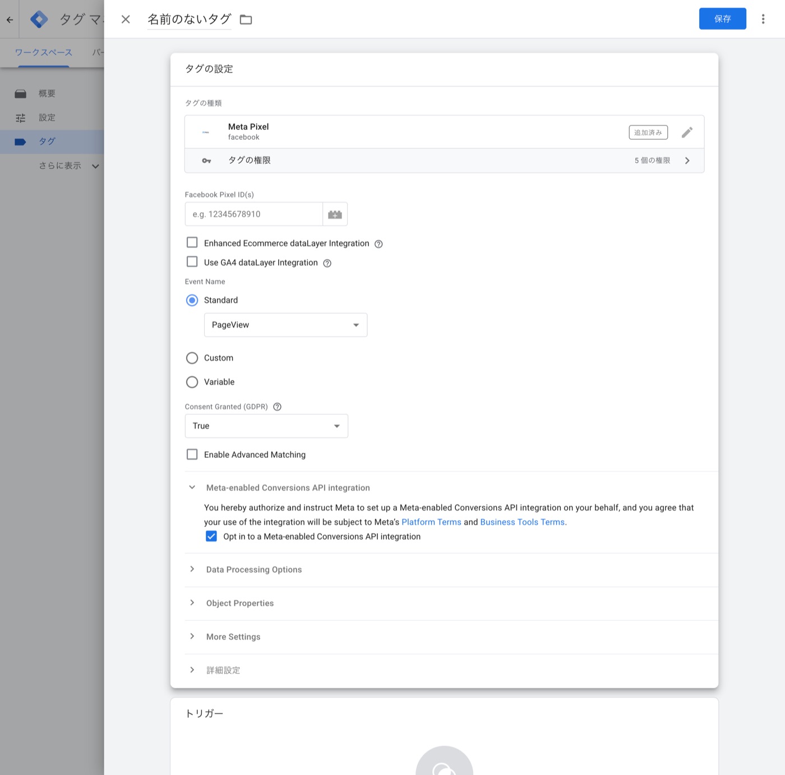Expand さらに表示 in the sidebar
The width and height of the screenshot is (785, 775).
pyautogui.click(x=68, y=166)
